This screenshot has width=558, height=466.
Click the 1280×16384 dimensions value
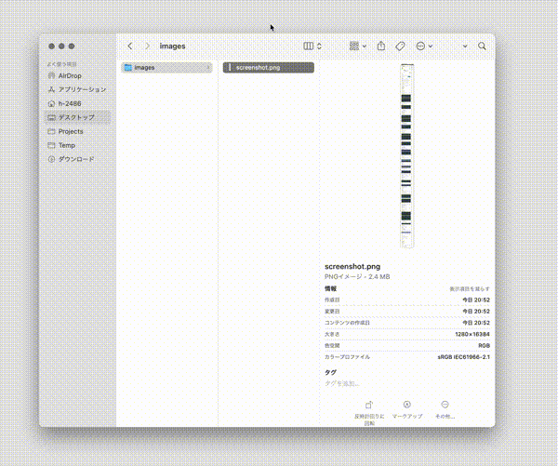click(472, 334)
